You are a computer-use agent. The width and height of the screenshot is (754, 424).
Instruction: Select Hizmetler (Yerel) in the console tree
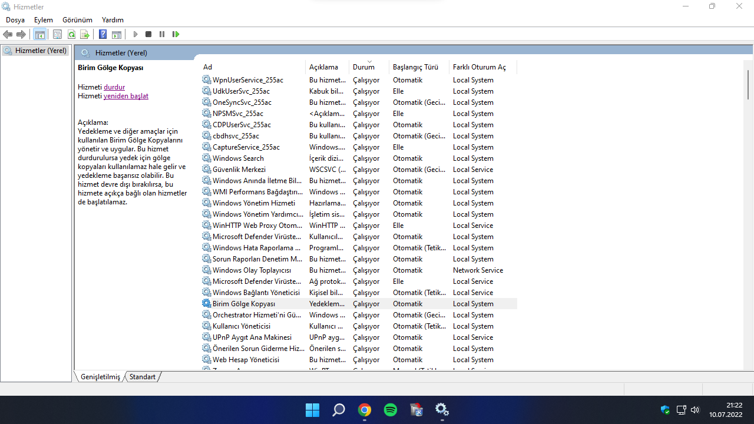pyautogui.click(x=35, y=51)
